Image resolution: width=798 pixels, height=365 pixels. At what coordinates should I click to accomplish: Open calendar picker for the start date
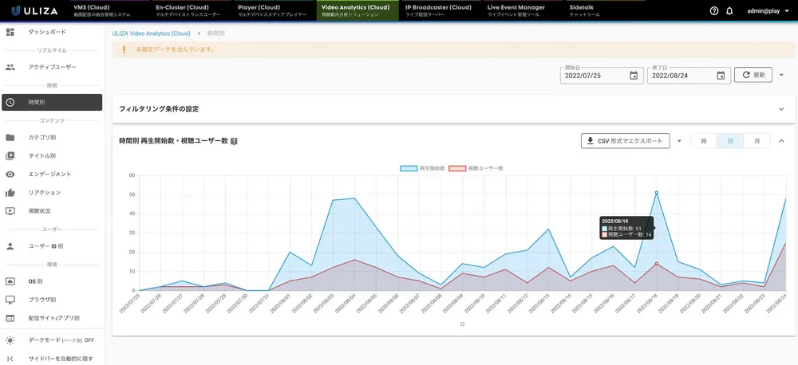(634, 76)
